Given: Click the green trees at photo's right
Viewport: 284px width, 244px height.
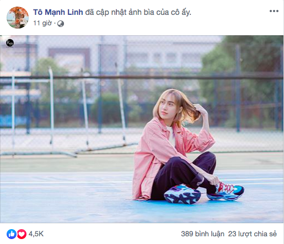Looking at the screenshot, I should (x=243, y=77).
